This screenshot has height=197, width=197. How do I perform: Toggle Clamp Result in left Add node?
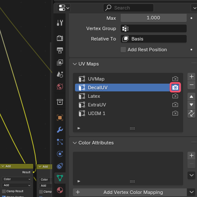(x=4, y=191)
